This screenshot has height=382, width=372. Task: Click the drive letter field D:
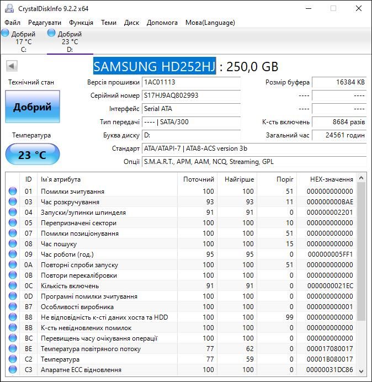[x=191, y=135]
